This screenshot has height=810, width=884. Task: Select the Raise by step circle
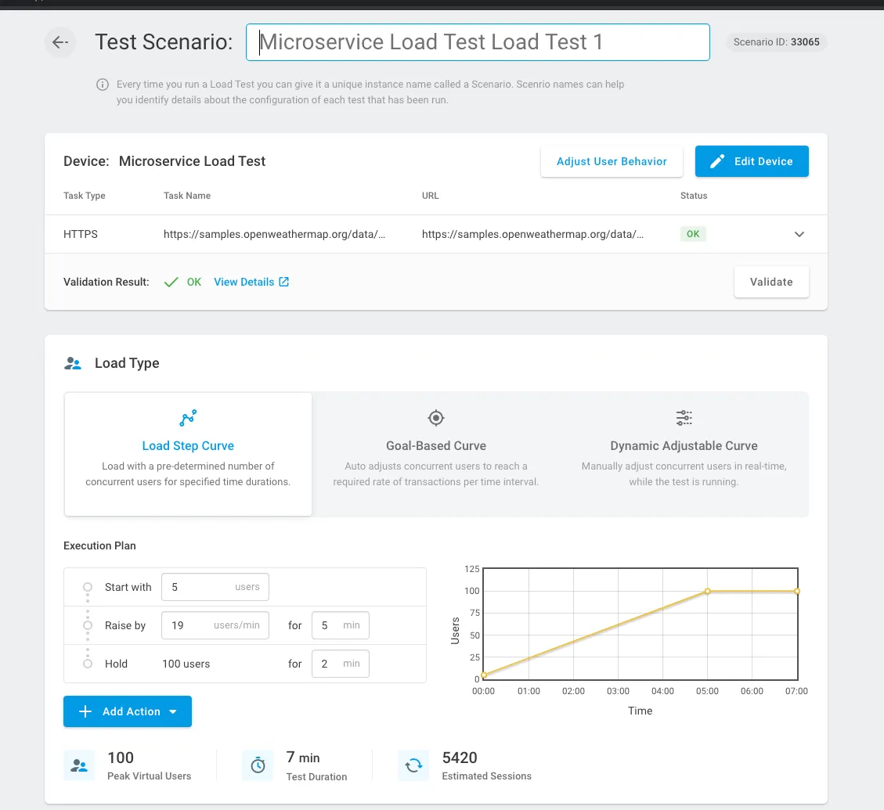click(x=88, y=625)
